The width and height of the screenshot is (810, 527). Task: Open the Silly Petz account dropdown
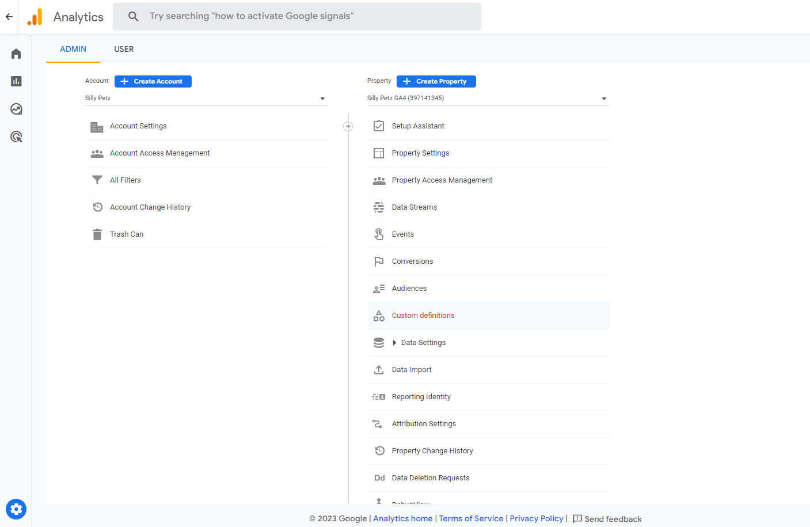(206, 98)
